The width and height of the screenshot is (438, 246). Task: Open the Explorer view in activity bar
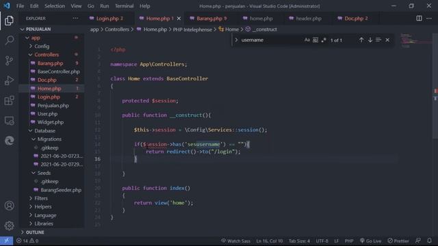(9, 20)
